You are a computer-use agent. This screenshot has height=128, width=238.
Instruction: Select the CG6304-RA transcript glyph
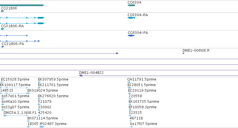[131, 18]
